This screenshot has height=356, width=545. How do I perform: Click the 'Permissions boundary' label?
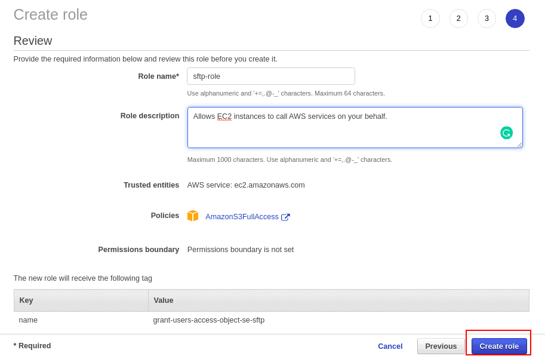click(x=138, y=250)
